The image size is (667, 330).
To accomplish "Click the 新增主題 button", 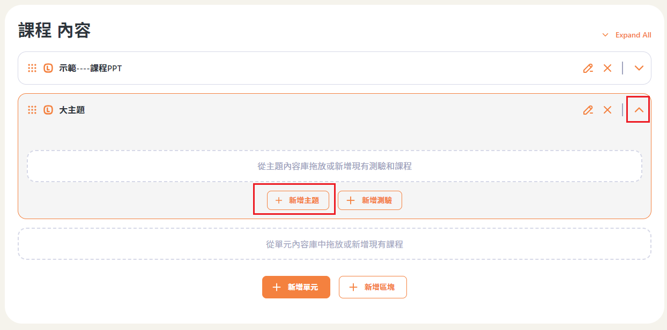I will click(x=298, y=200).
